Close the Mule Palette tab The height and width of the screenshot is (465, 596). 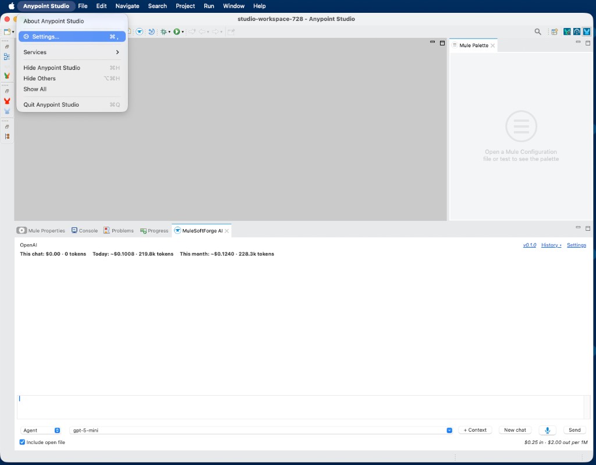tap(492, 45)
